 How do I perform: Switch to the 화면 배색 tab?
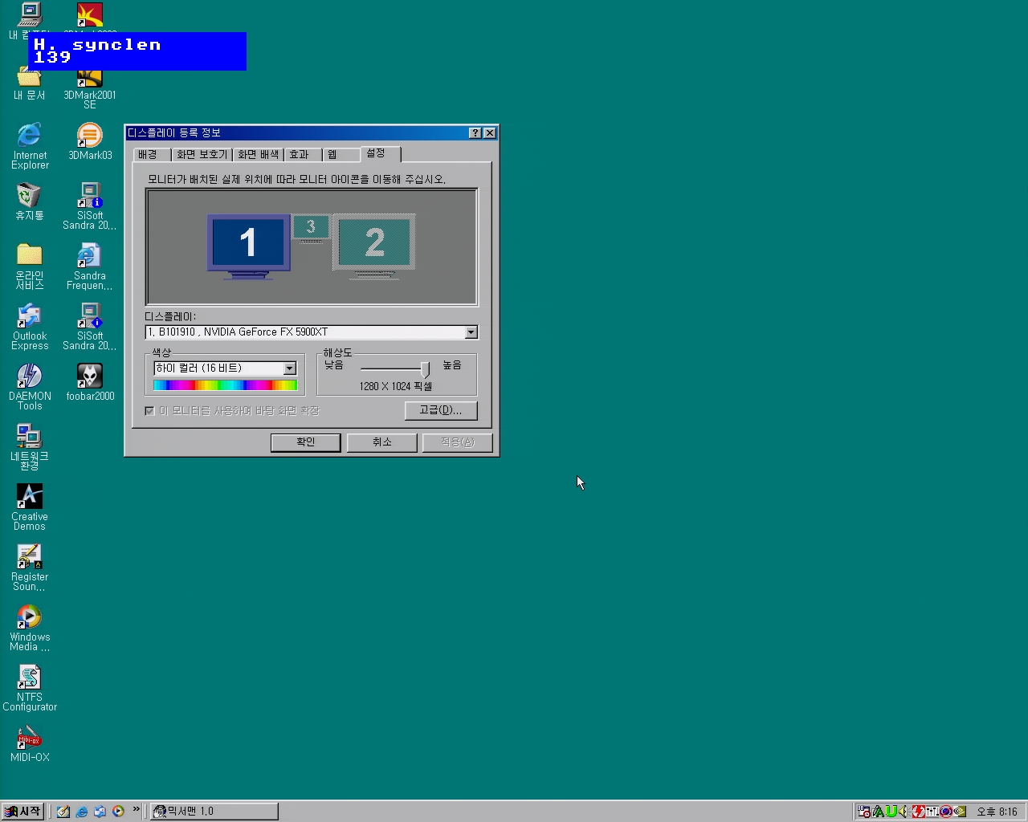258,155
